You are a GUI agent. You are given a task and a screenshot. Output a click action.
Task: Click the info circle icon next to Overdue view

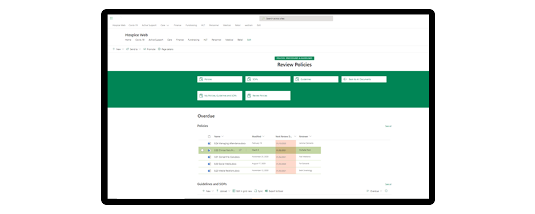click(386, 191)
